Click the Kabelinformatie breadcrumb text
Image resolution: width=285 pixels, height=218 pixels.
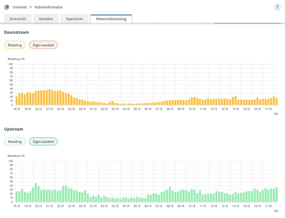(x=48, y=7)
